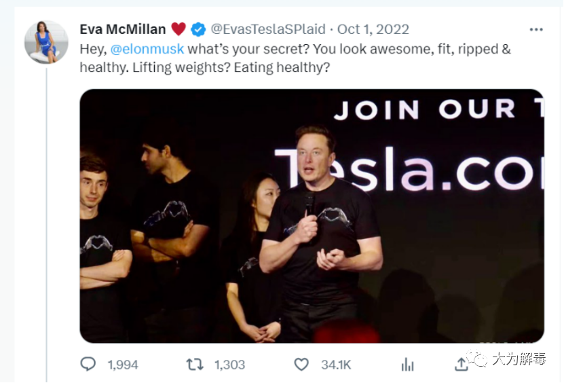Screen dimensions: 564x383
Task: Open Eva McMillan's profile avatar
Action: [46, 42]
